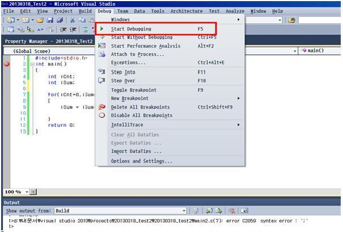Click the Step Into icon in menu
343x232 pixels.
pyautogui.click(x=101, y=72)
